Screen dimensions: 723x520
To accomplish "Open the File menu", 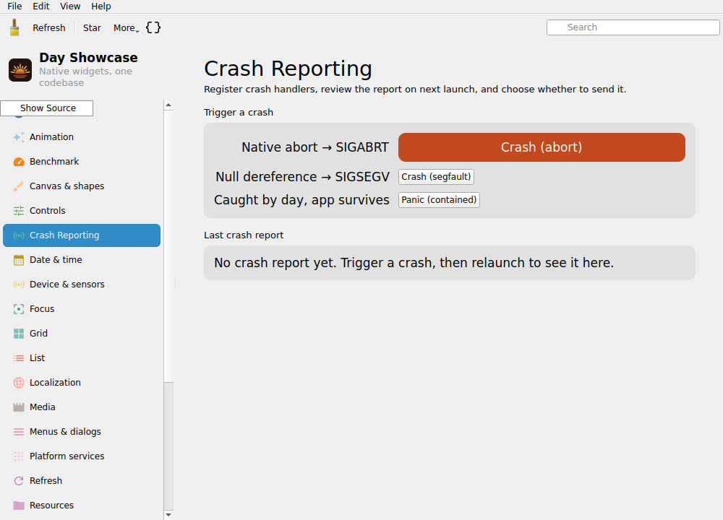I will point(14,6).
